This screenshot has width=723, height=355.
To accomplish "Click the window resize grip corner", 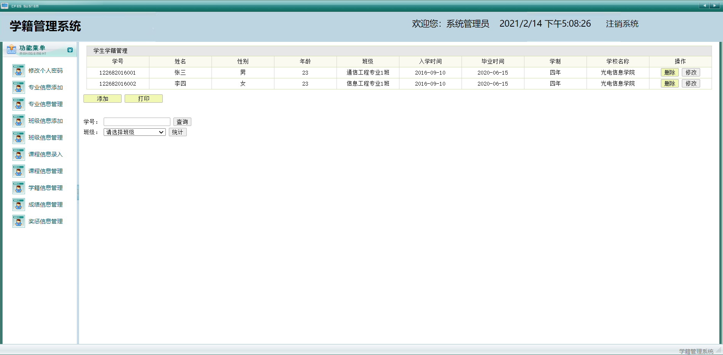I will [719, 350].
